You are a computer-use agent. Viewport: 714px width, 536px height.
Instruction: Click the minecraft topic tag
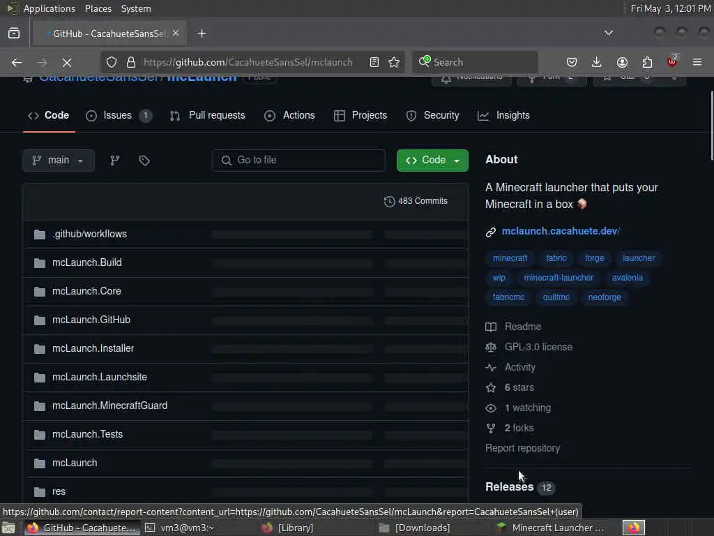510,258
